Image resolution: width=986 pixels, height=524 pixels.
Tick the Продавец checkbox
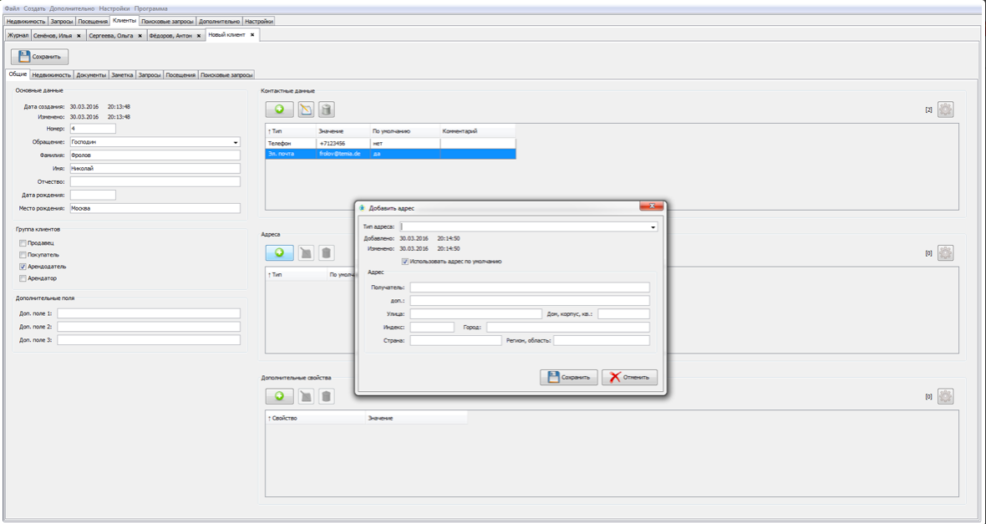[23, 243]
